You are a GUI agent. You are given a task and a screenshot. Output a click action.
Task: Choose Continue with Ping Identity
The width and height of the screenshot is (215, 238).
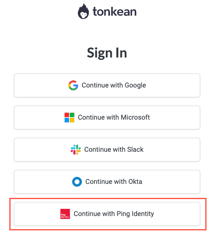(x=107, y=214)
